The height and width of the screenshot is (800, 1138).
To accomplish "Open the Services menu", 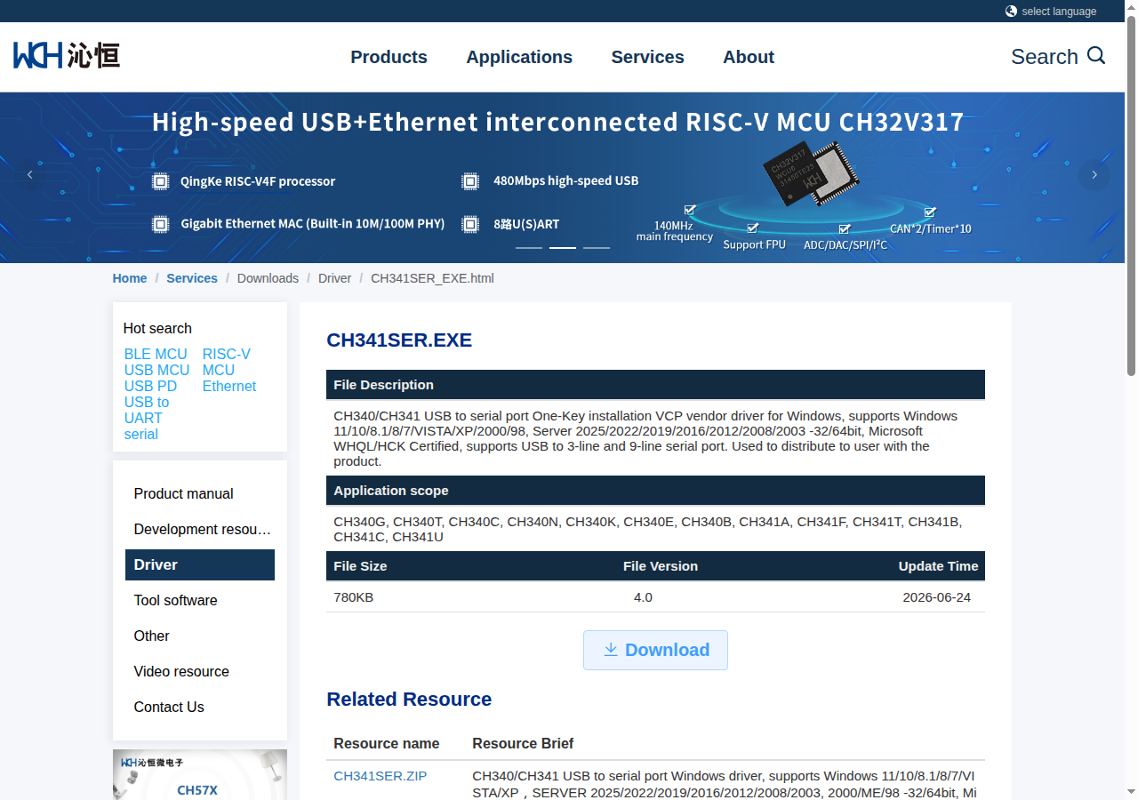I will coord(647,57).
